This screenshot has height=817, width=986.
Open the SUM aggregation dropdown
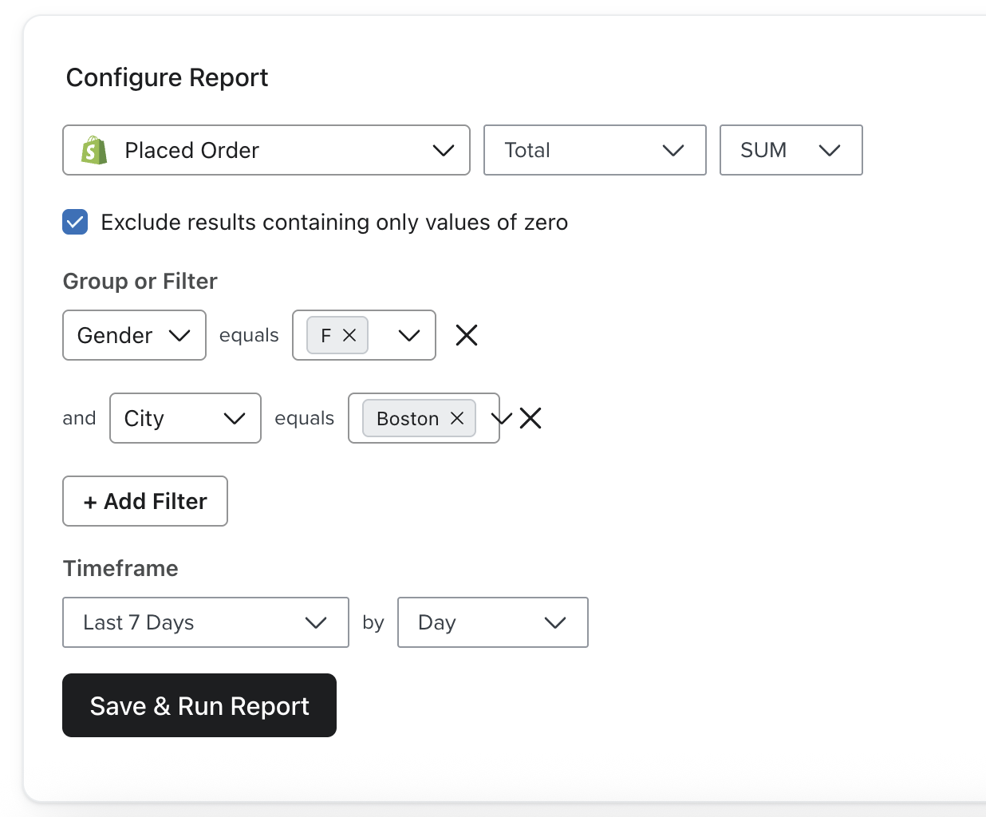tap(790, 150)
